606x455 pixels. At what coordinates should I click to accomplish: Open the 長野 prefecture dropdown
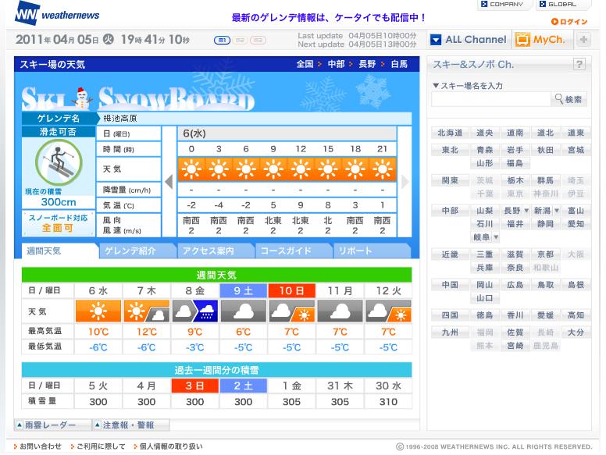(515, 211)
